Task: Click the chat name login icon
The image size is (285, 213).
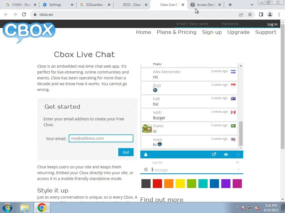Action: pyautogui.click(x=238, y=162)
